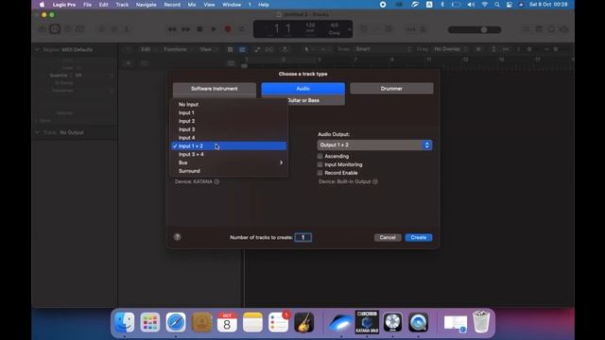605x340 pixels.
Task: Open Notes from the Dock
Action: [252, 322]
